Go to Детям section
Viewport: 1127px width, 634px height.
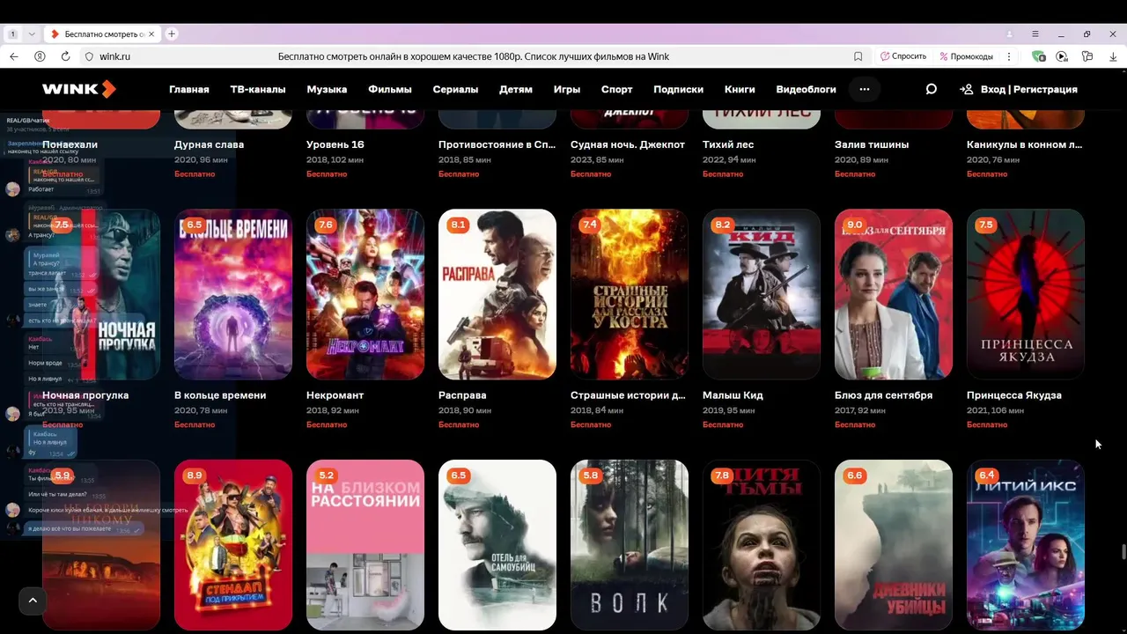(x=516, y=89)
